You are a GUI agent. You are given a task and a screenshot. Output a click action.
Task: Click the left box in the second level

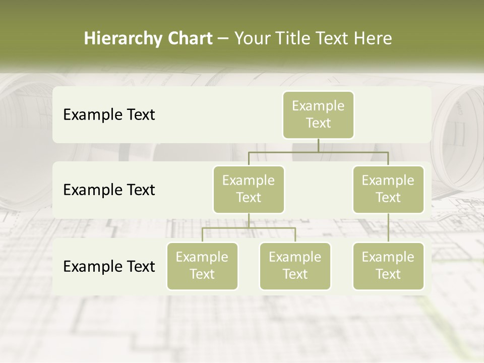tap(249, 189)
